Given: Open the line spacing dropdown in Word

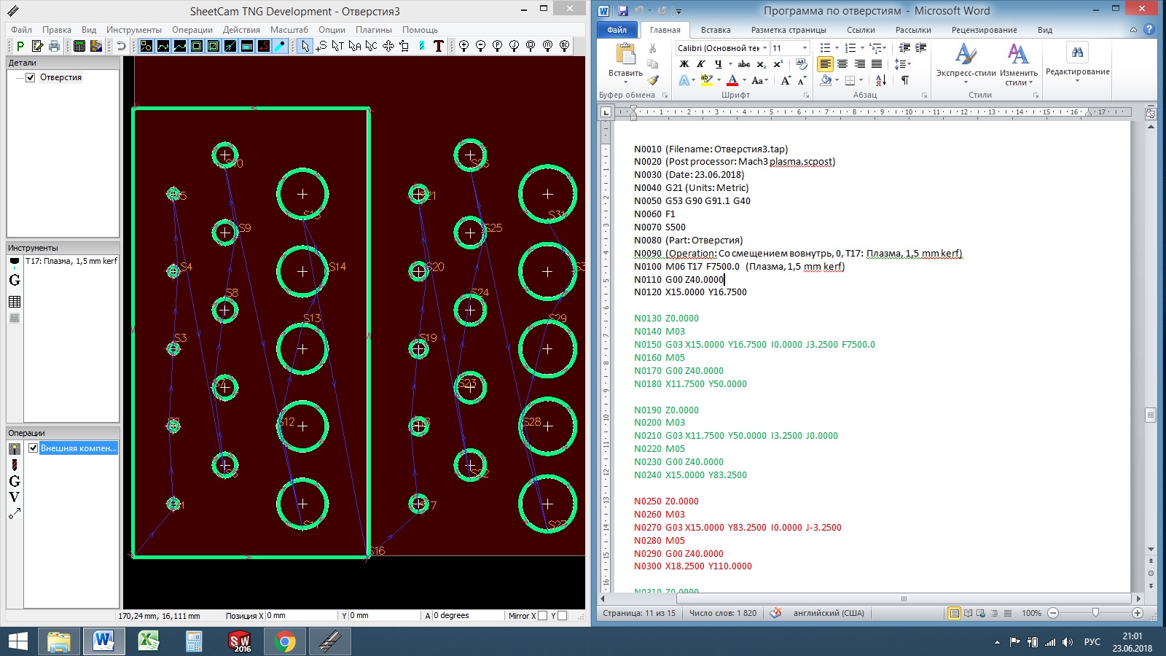Looking at the screenshot, I should (x=904, y=64).
